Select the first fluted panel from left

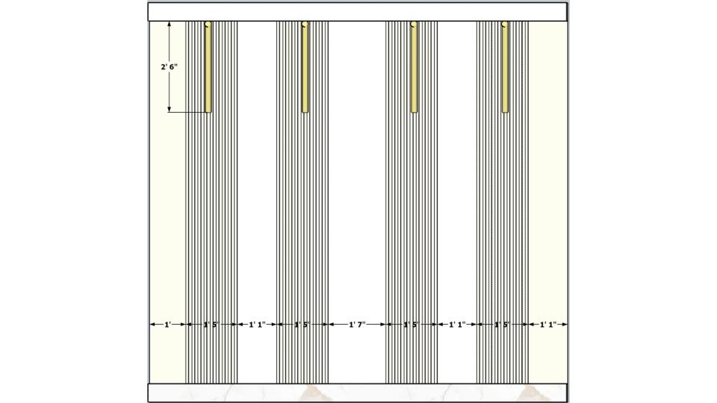tap(211, 209)
